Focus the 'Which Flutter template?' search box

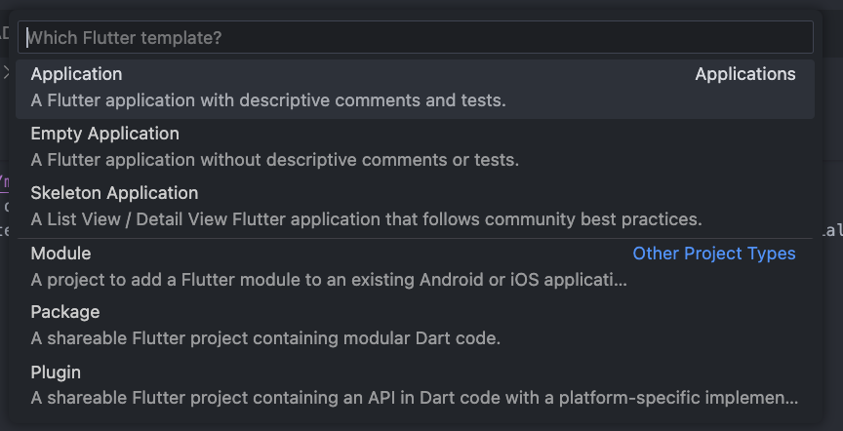coord(415,37)
